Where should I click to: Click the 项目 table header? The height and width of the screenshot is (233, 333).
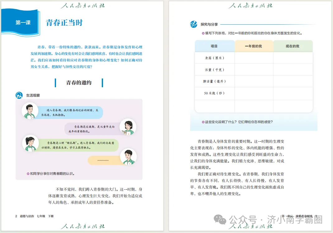coord(214,46)
